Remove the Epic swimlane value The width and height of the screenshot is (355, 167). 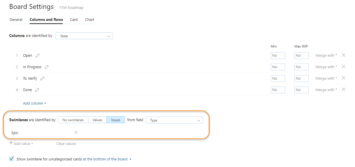[x=76, y=132]
